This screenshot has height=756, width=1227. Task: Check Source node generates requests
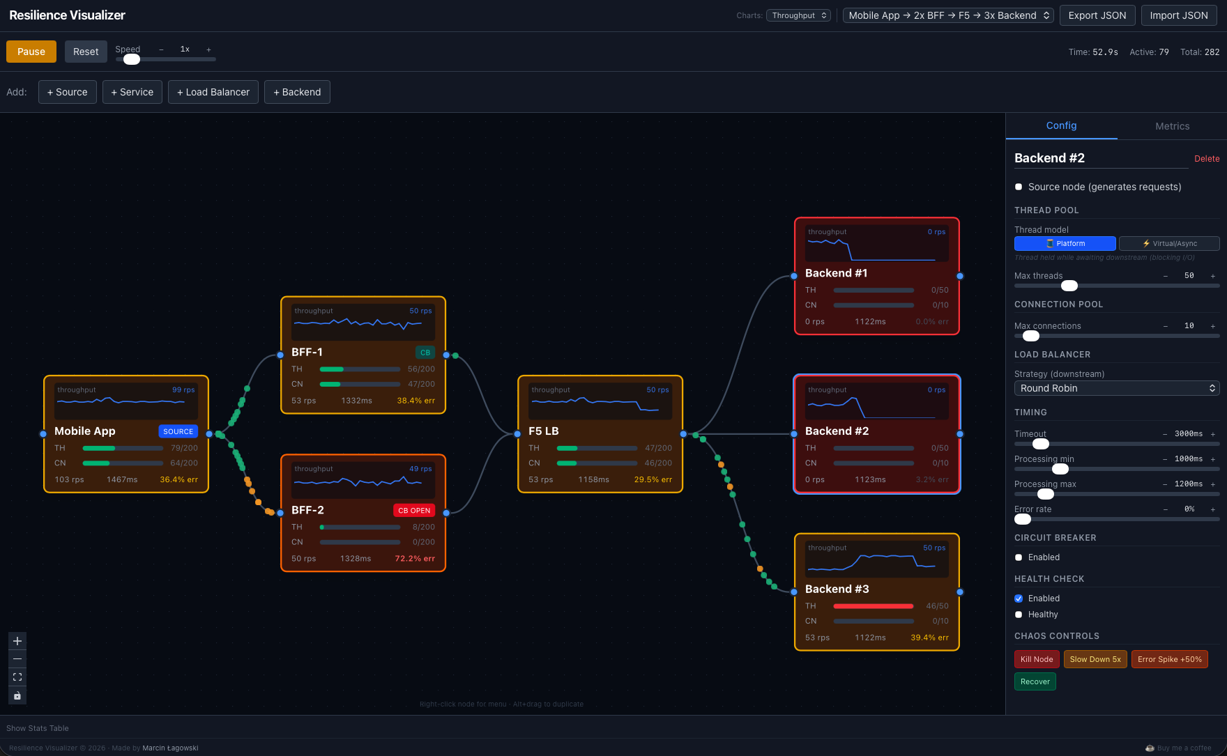pos(1019,187)
